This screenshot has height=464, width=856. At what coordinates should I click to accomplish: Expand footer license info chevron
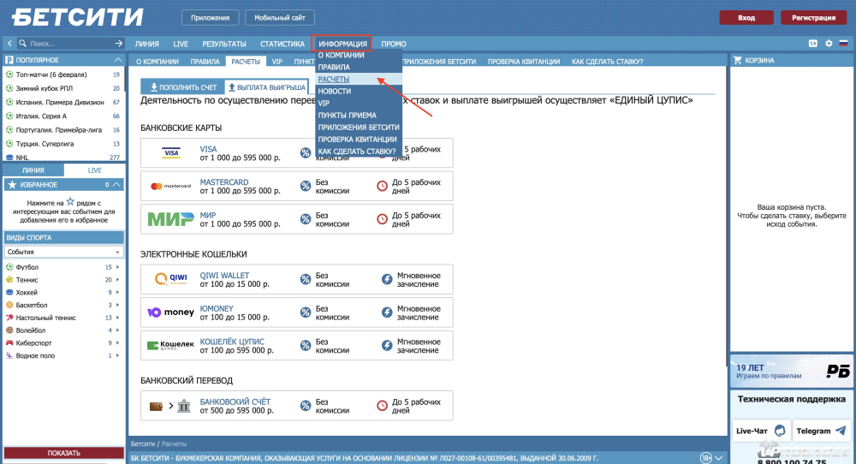click(719, 458)
